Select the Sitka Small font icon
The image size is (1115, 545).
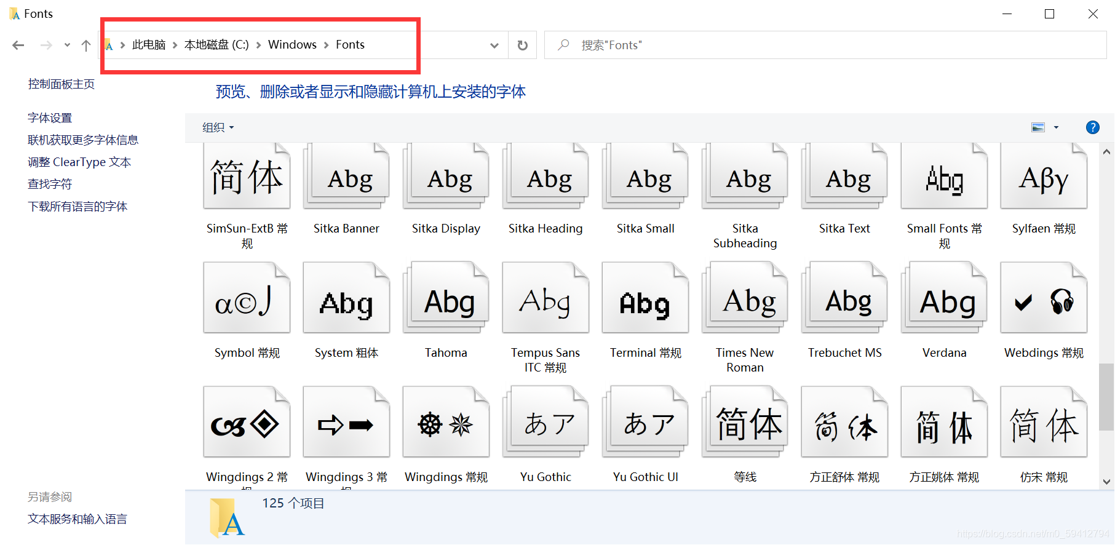pyautogui.click(x=646, y=177)
